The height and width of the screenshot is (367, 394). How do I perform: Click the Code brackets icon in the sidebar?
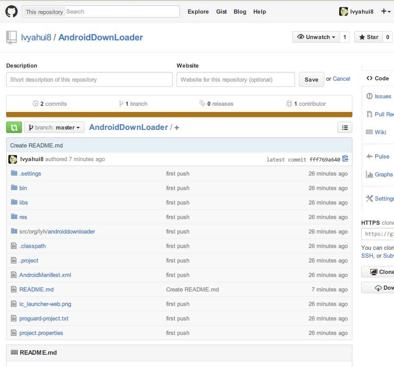[x=369, y=78]
